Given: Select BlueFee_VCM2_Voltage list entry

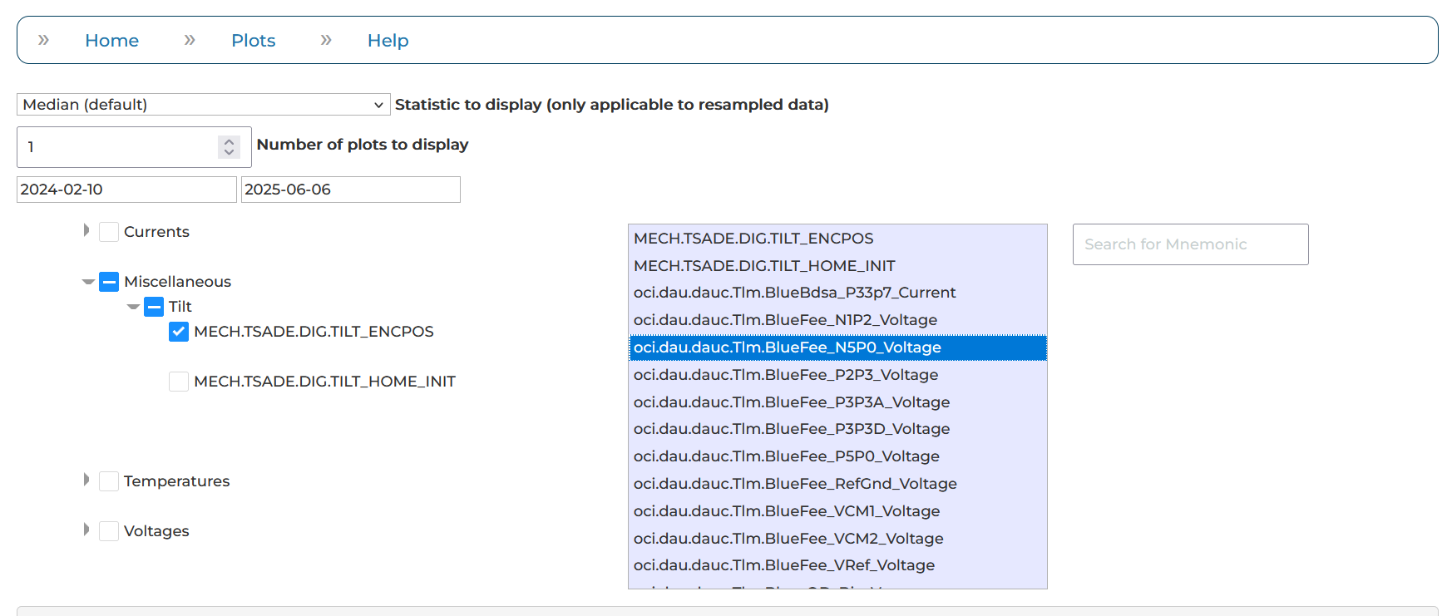Looking at the screenshot, I should point(837,539).
